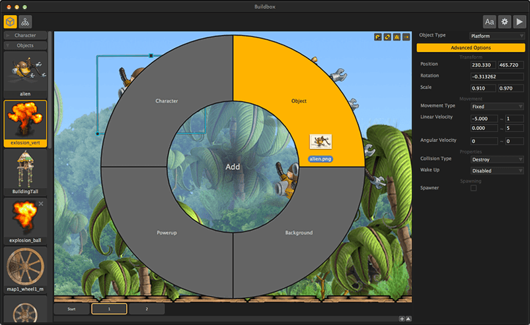Click the Linear Velocity variance field 5
Image resolution: width=530 pixels, height=325 pixels.
[x=514, y=128]
